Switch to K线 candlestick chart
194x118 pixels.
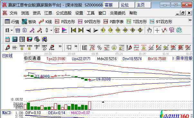[45, 22]
